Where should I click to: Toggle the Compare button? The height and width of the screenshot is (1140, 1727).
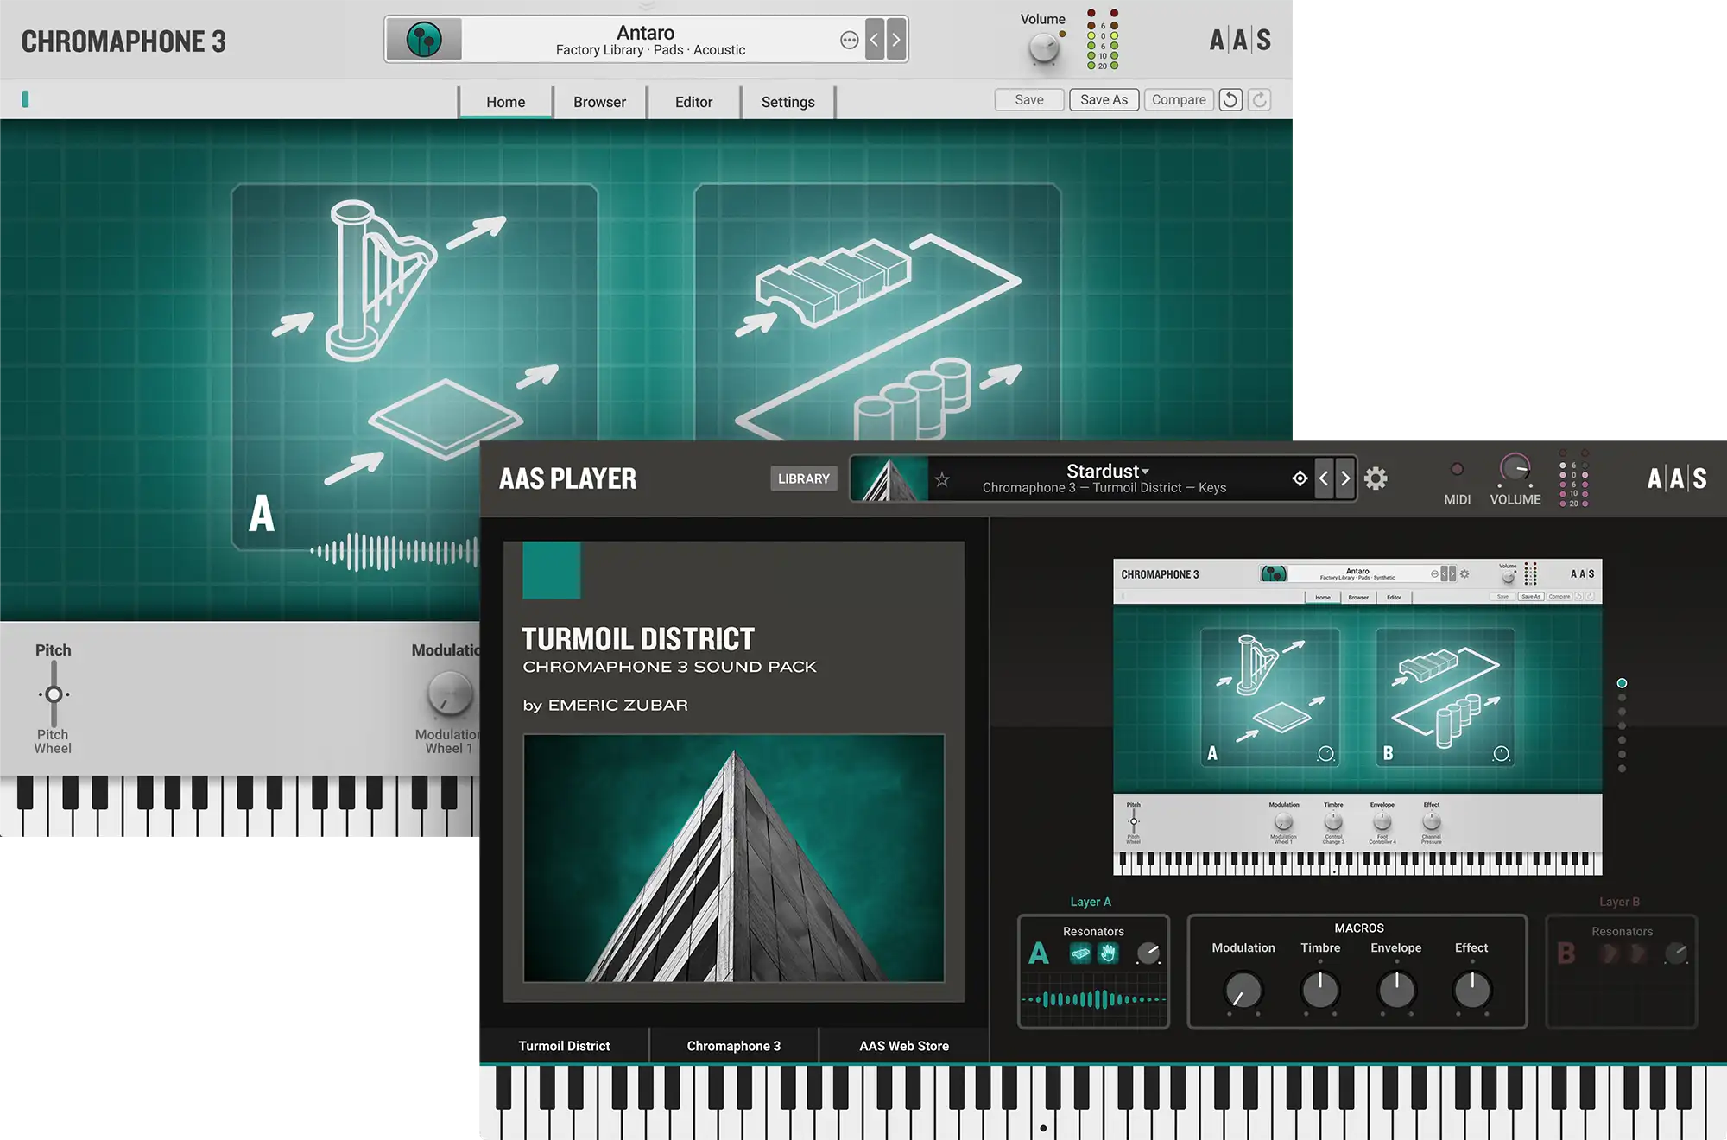click(x=1179, y=99)
